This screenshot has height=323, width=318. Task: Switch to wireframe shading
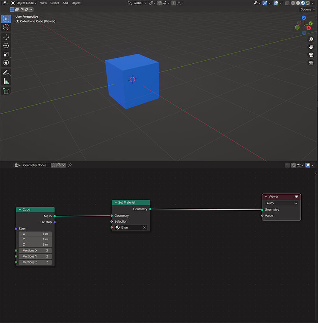[x=293, y=3]
